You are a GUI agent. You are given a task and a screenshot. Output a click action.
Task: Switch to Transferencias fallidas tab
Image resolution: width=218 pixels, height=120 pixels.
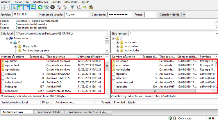point(48,112)
